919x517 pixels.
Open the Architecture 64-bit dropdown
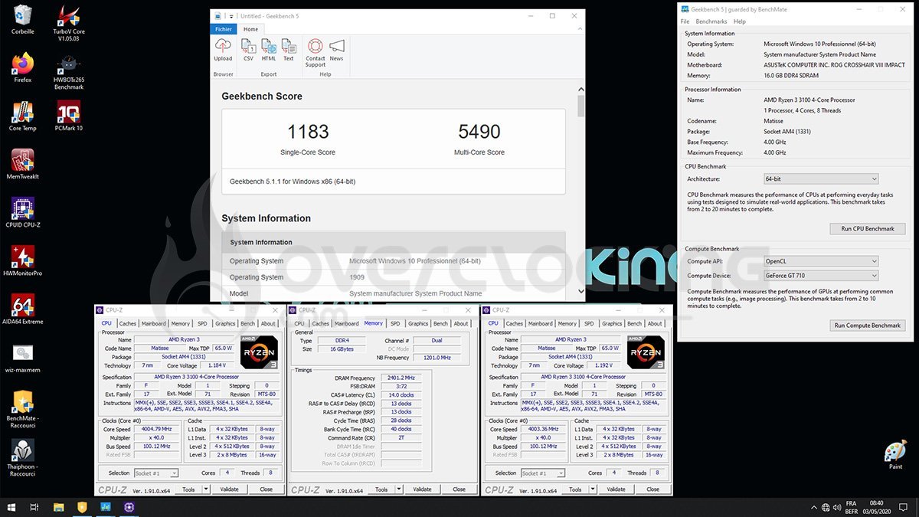pyautogui.click(x=820, y=178)
